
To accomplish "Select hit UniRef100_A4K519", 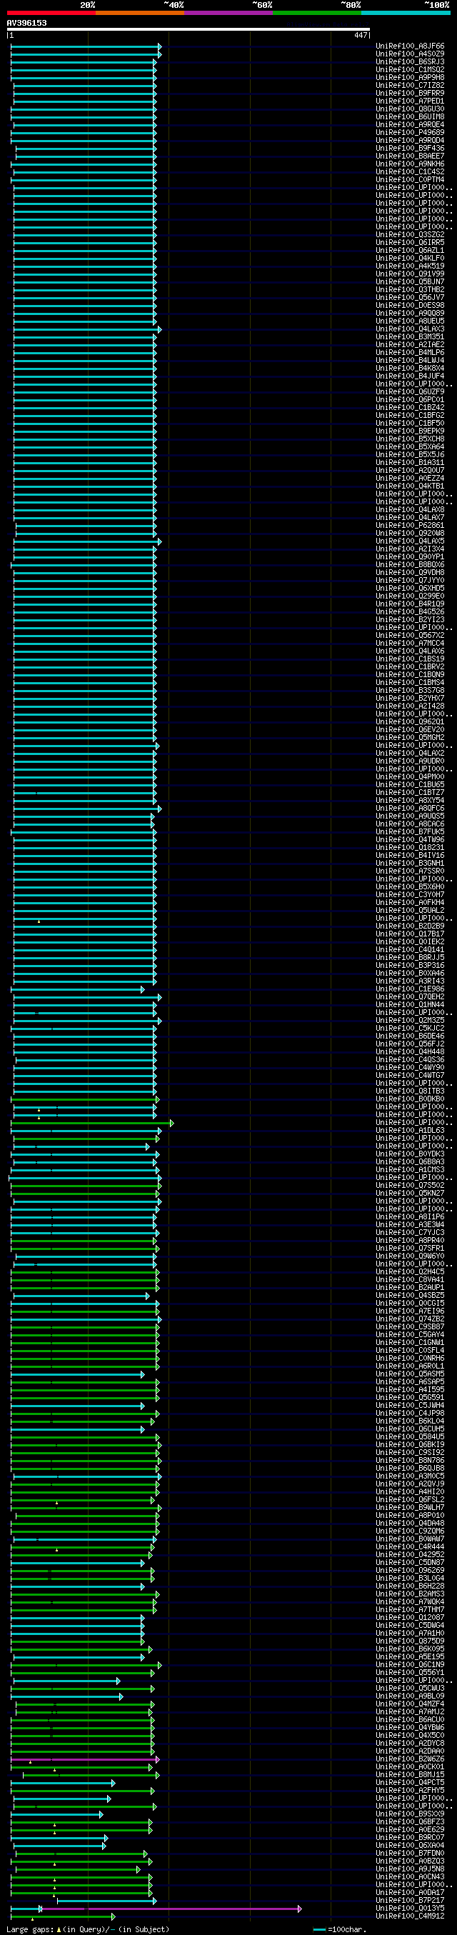I will (410, 266).
